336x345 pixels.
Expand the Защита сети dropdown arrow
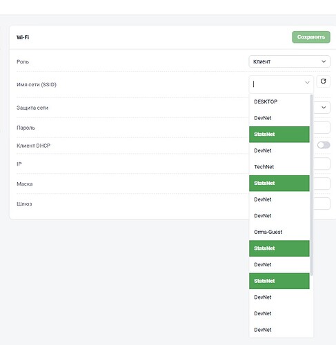[324, 108]
